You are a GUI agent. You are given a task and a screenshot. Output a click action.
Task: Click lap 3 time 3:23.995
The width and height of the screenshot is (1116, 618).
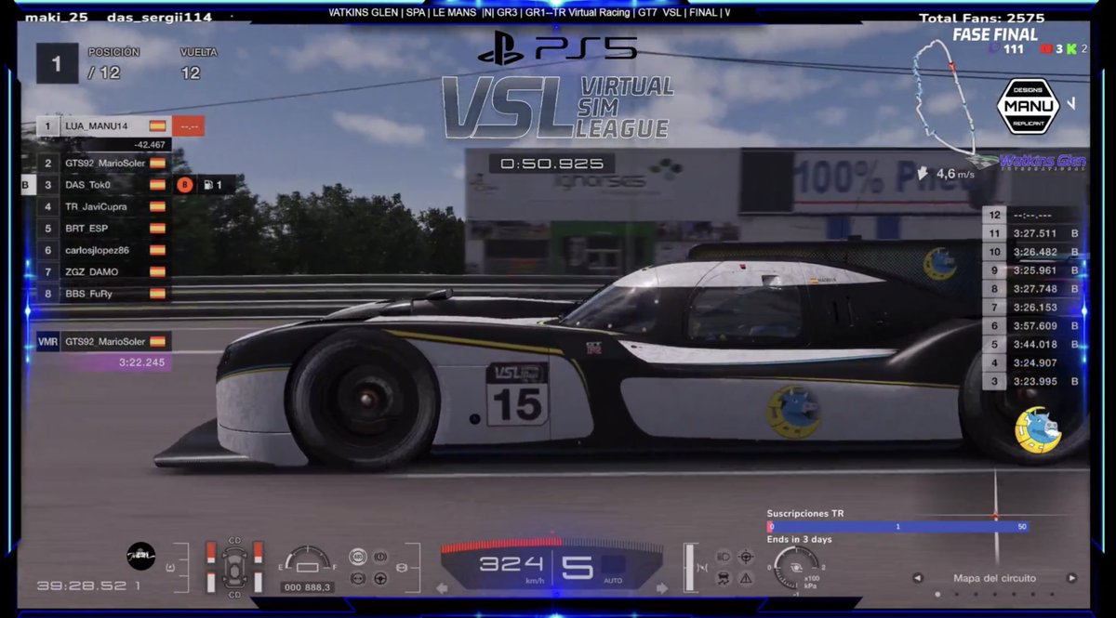(x=1034, y=381)
